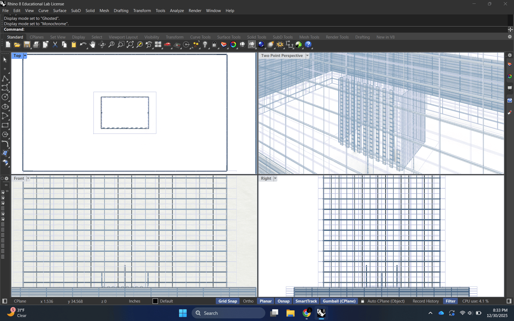This screenshot has height=321, width=514.
Task: Open the Top viewport dropdown arrow
Action: click(25, 55)
